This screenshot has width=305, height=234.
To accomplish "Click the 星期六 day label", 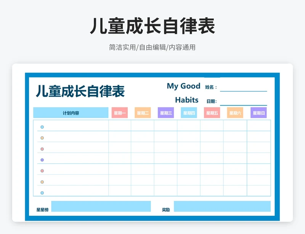I will pos(235,113).
